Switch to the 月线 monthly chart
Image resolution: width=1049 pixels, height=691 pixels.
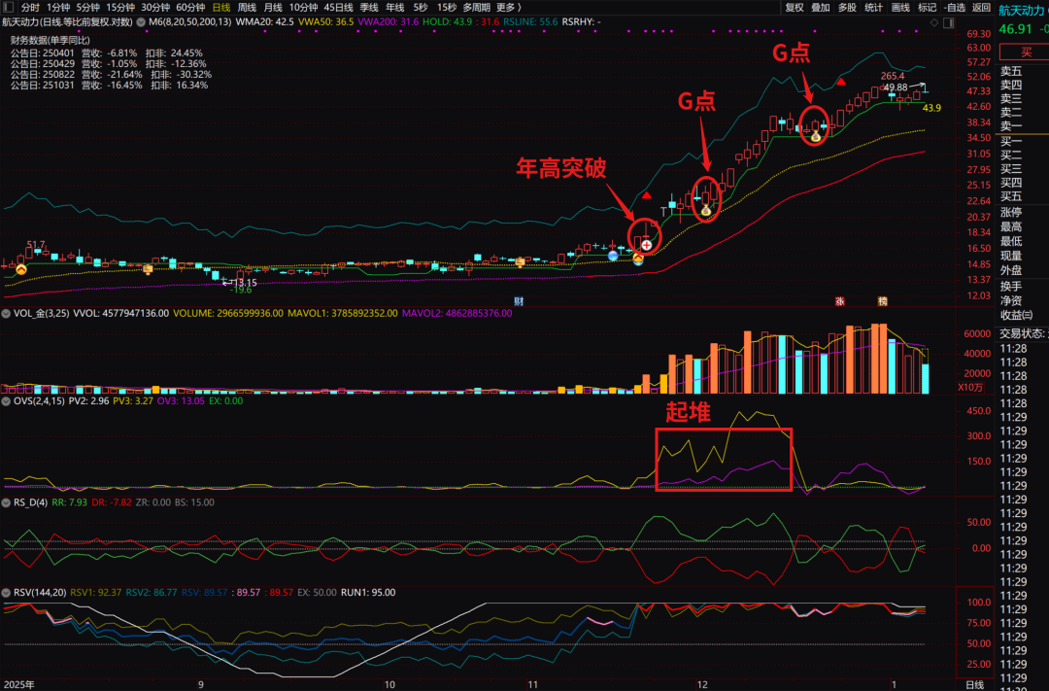pyautogui.click(x=273, y=8)
